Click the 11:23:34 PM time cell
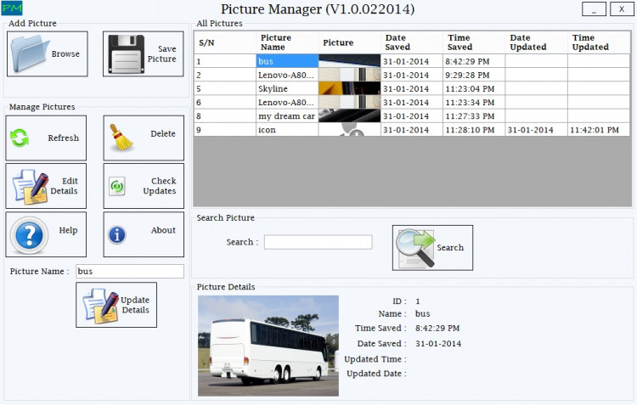Screen dimensions: 637x405 point(474,102)
